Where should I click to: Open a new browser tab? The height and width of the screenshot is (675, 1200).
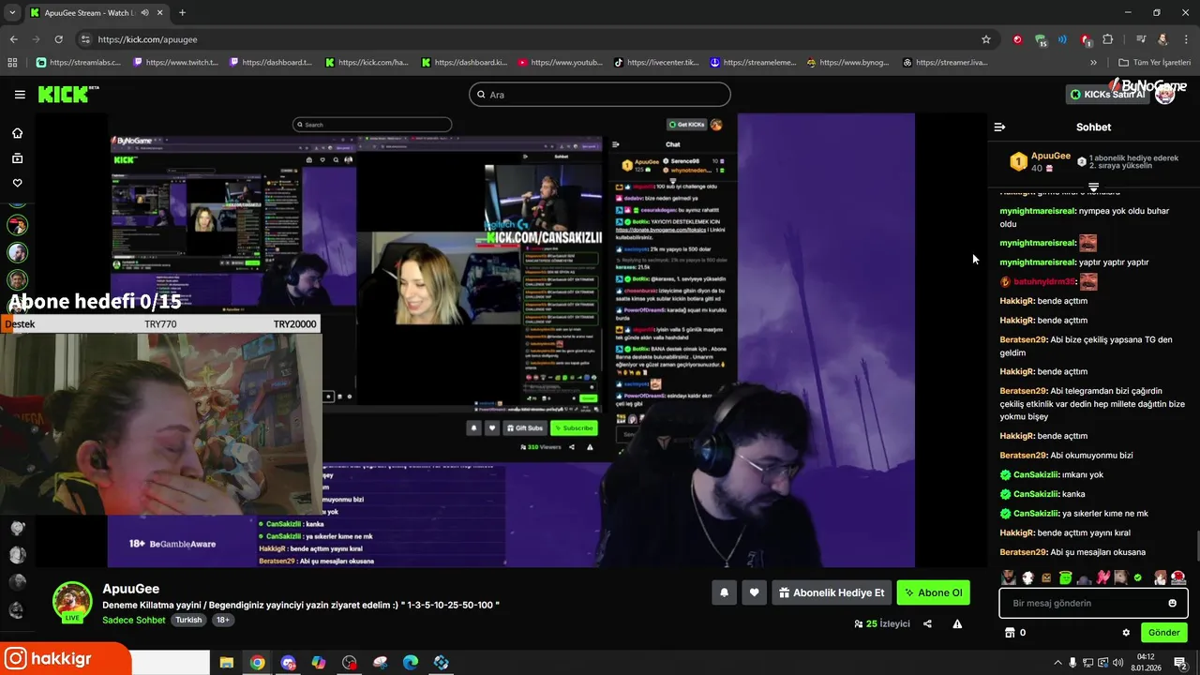pos(182,12)
